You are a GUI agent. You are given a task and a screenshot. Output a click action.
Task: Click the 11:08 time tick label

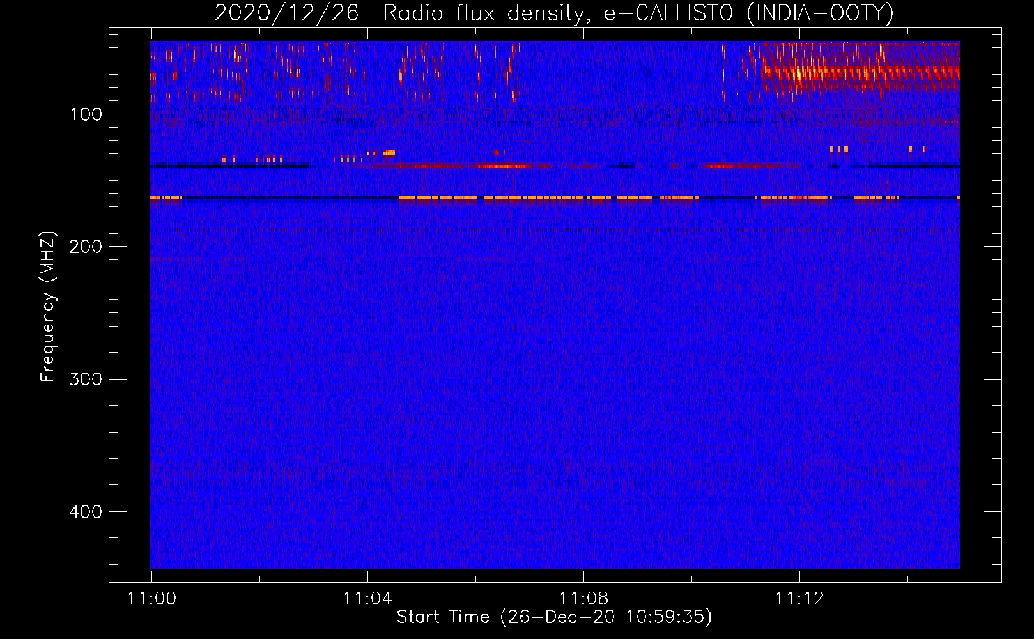coord(583,599)
